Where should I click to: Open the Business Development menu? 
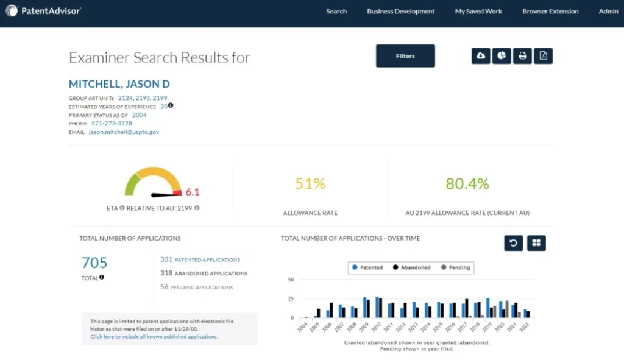400,11
